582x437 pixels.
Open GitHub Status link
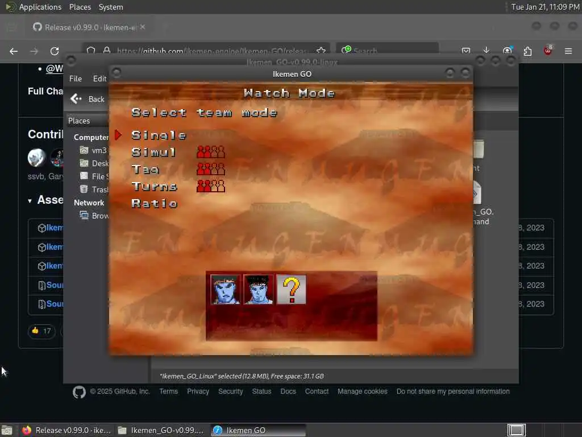[x=261, y=391]
